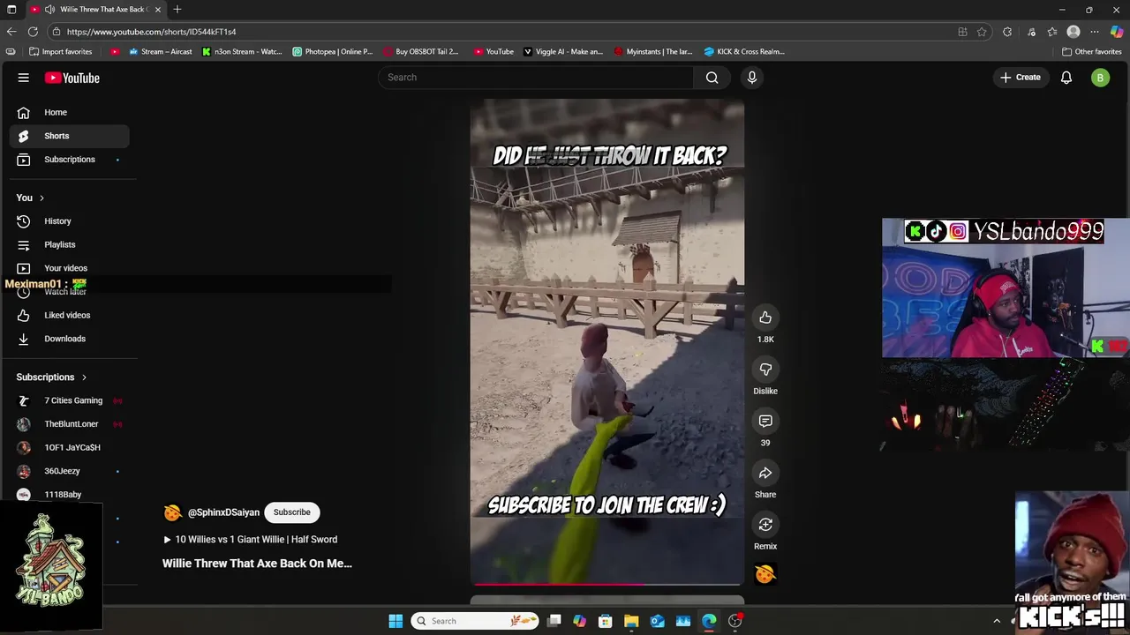This screenshot has width=1130, height=635.
Task: Dislike this Short
Action: coord(765,370)
